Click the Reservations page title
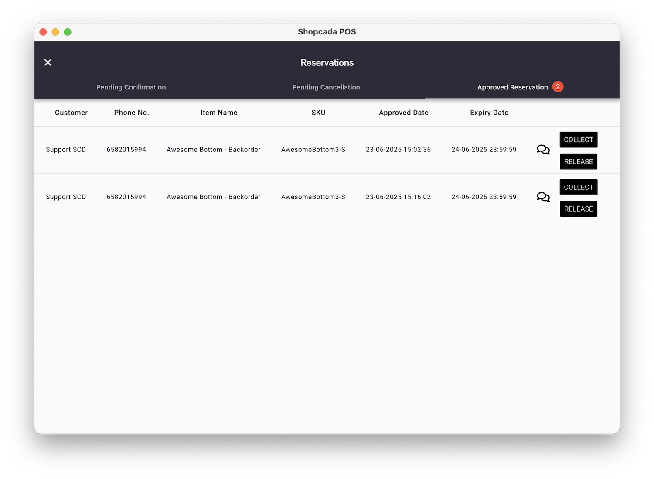This screenshot has height=479, width=654. (x=327, y=62)
